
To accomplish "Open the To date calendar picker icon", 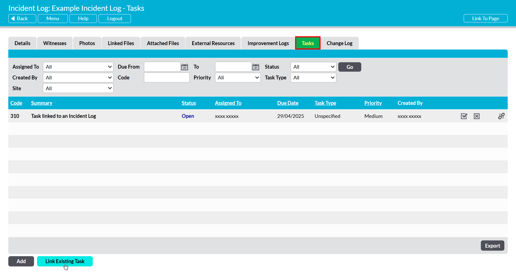I will tap(256, 67).
